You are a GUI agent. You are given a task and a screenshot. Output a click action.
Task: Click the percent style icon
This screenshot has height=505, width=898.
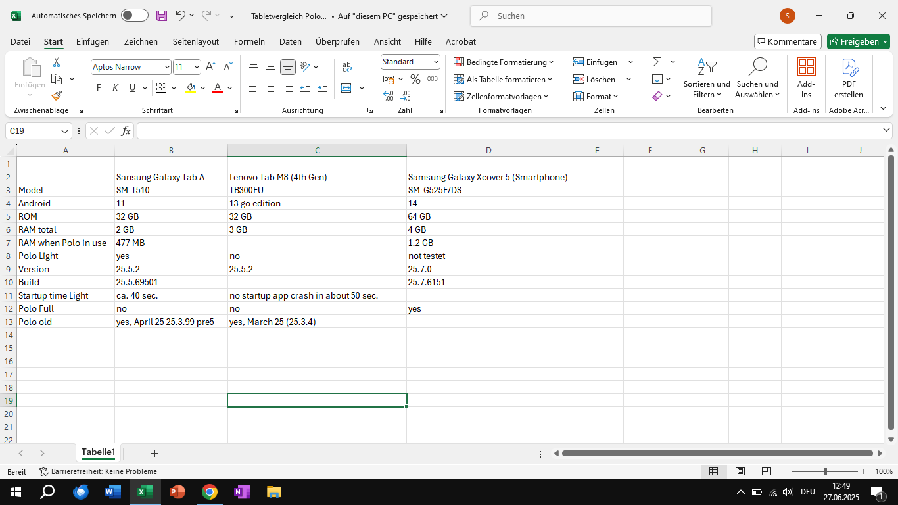[x=415, y=79]
